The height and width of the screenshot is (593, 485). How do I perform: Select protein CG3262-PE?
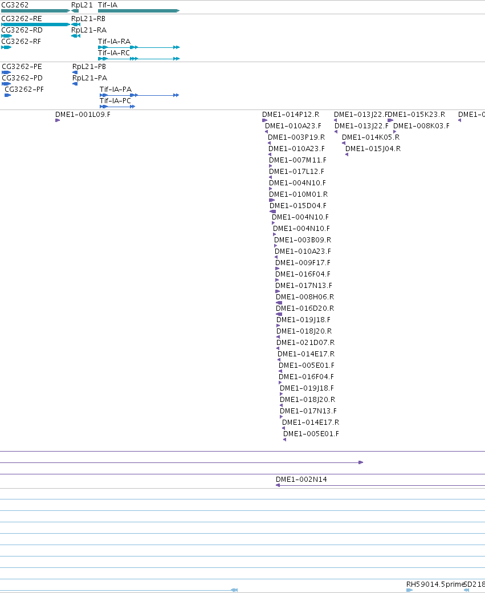(x=22, y=66)
